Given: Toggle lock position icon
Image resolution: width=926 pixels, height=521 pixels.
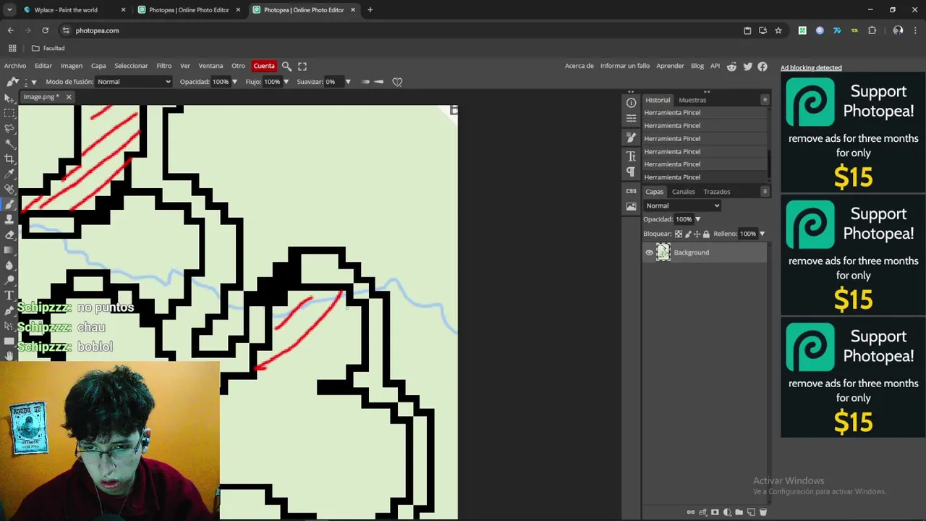Looking at the screenshot, I should [x=697, y=234].
